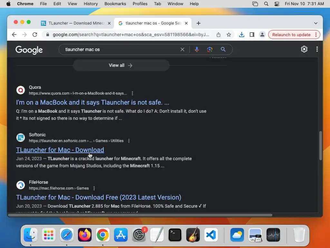Open the Quora result's favicon
Screen dimensions: 330x248
[x=21, y=90]
